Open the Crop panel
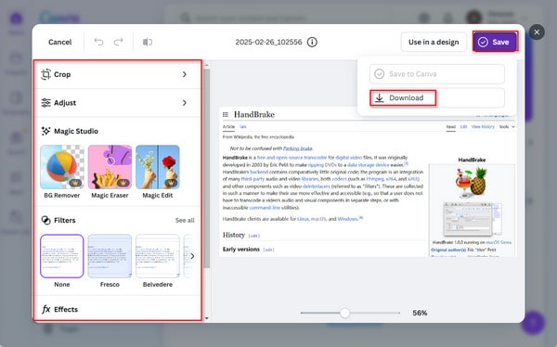This screenshot has height=347, width=557. pos(118,74)
